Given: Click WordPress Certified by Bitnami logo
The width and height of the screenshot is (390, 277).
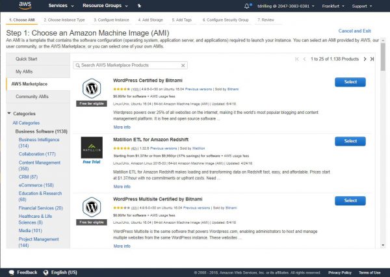Looking at the screenshot, I should click(92, 88).
